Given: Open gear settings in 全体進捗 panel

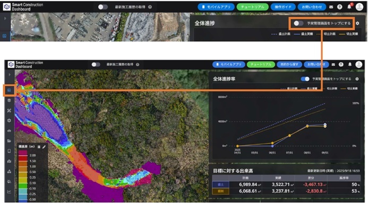Looking at the screenshot, I should [x=357, y=23].
